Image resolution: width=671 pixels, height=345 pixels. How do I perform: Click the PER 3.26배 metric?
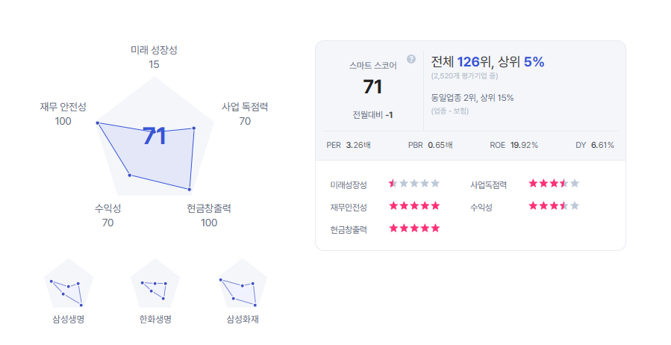[349, 145]
